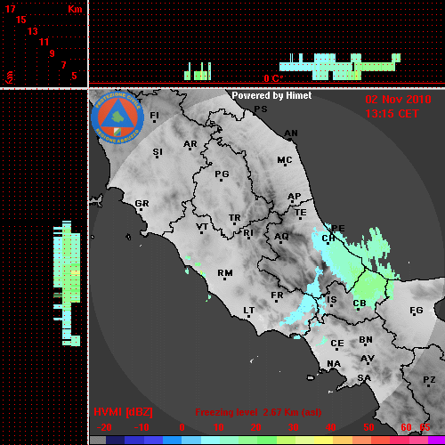Click the NA city marker
445x445 pixels.
(x=334, y=364)
